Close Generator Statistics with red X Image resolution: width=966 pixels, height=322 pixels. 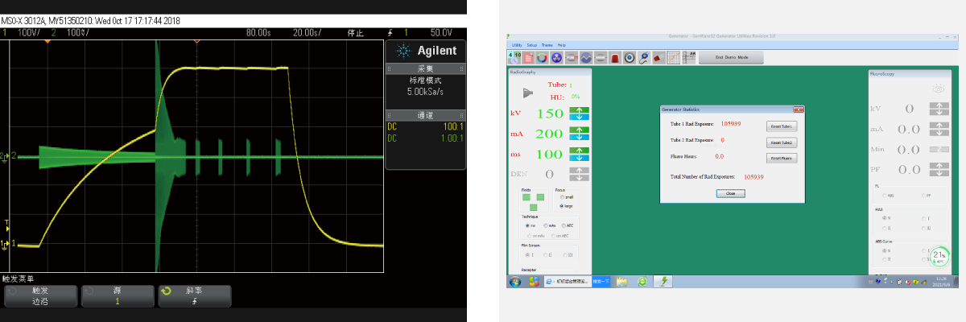pyautogui.click(x=799, y=109)
